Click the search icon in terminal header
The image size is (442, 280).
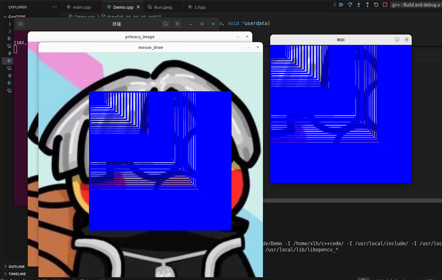click(x=166, y=24)
